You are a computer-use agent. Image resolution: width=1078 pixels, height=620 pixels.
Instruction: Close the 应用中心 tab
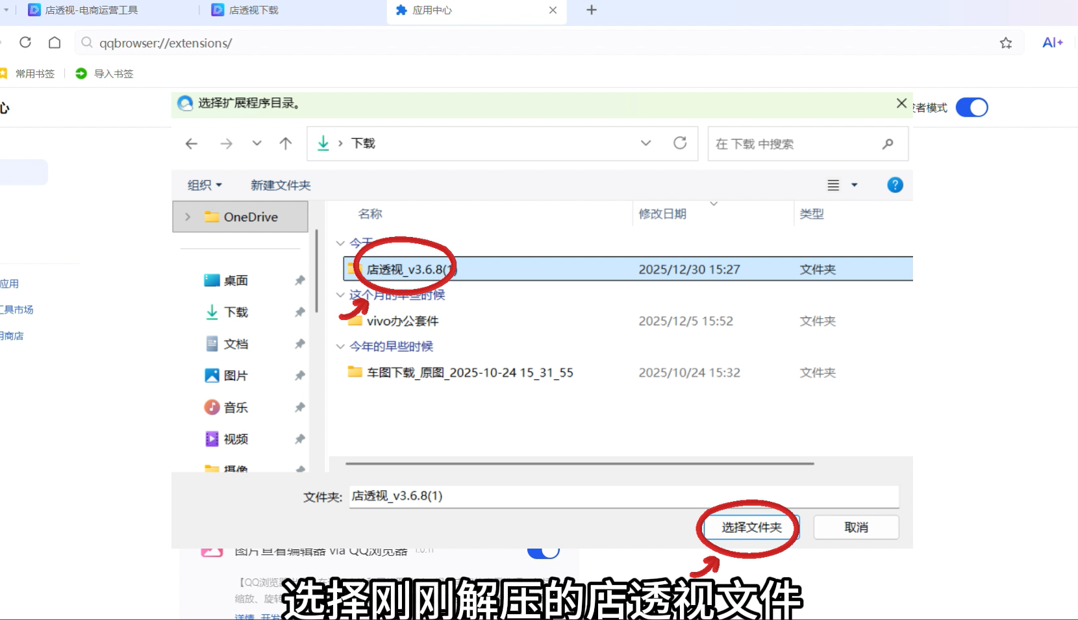click(x=553, y=10)
